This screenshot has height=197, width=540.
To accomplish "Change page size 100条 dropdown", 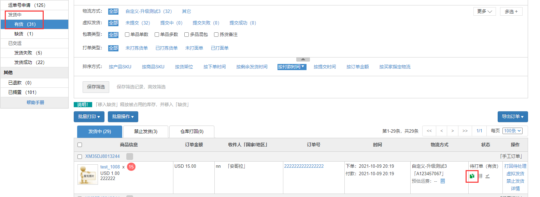I will coord(512,131).
